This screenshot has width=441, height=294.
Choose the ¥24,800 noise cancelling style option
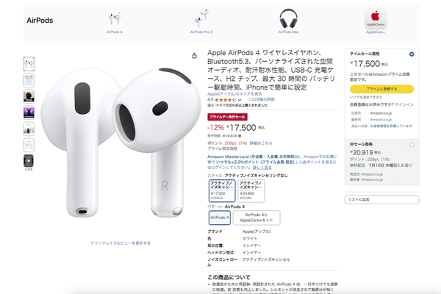click(251, 191)
